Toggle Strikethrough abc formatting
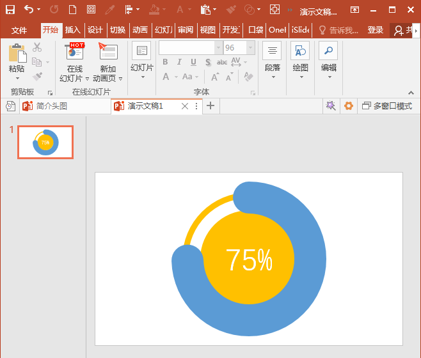This screenshot has width=421, height=358. tap(222, 62)
